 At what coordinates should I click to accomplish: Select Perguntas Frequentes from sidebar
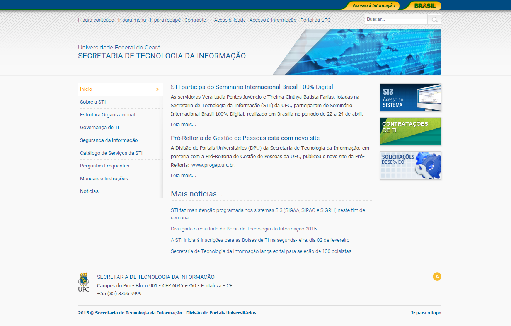pyautogui.click(x=104, y=166)
